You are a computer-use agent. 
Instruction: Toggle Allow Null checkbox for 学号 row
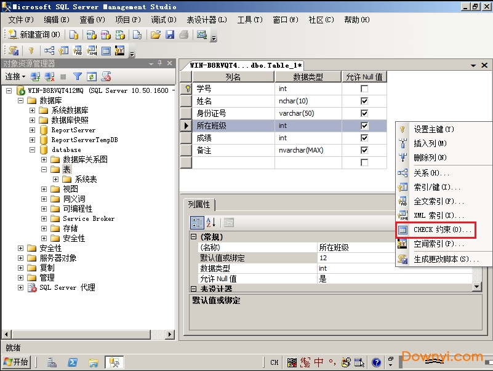pyautogui.click(x=364, y=89)
